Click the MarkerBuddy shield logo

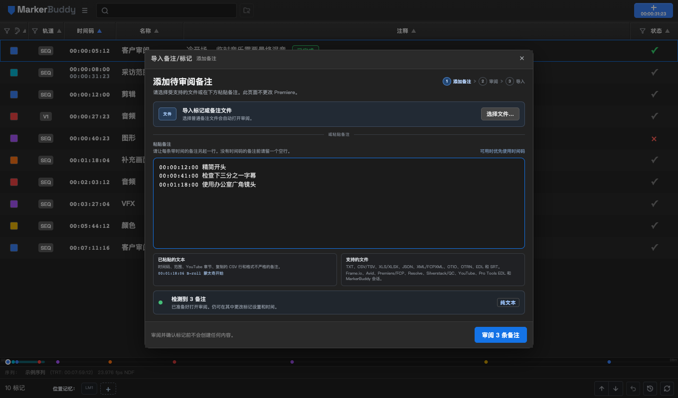pos(11,10)
